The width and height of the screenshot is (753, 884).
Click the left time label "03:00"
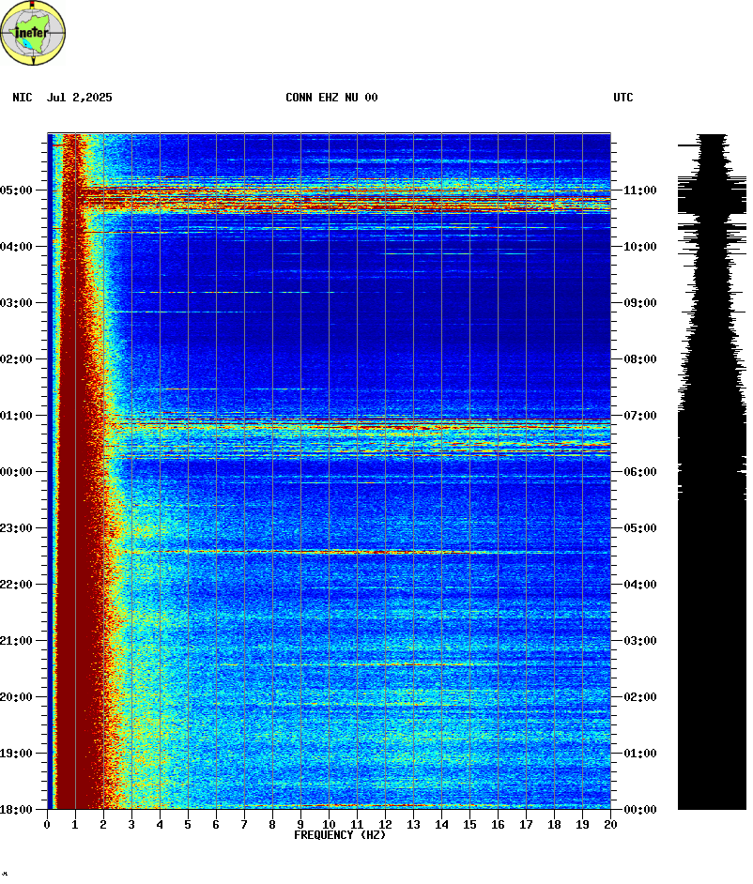16,303
